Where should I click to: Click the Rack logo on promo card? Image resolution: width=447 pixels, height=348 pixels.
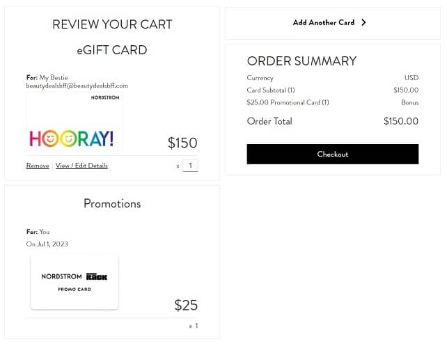pyautogui.click(x=97, y=276)
